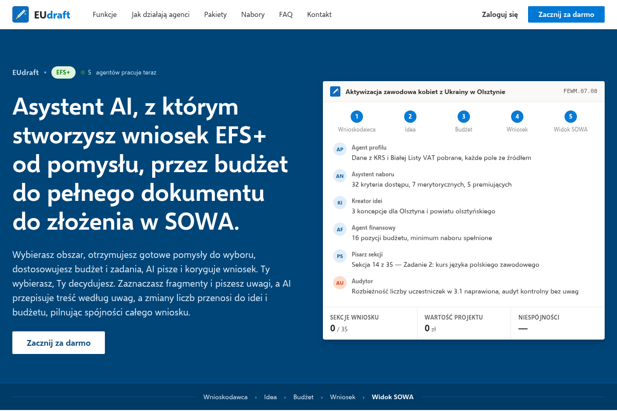Click the Zaloguj się link
This screenshot has height=411, width=617.
coord(500,14)
